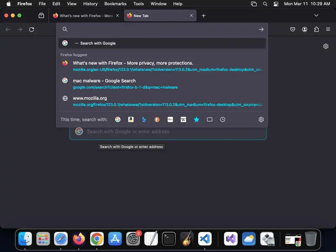Click the address bar text field
The width and height of the screenshot is (336, 252).
click(163, 29)
